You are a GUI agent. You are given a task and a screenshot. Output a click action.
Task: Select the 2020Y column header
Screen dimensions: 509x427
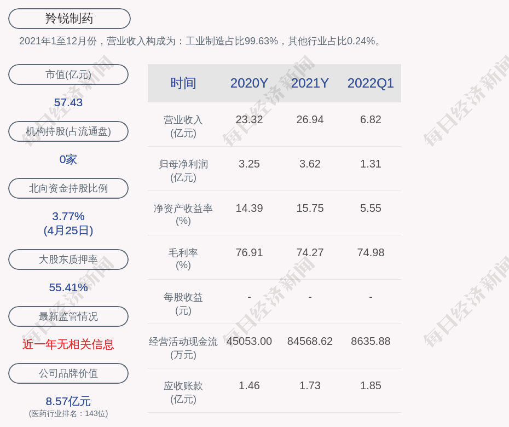[x=249, y=83]
